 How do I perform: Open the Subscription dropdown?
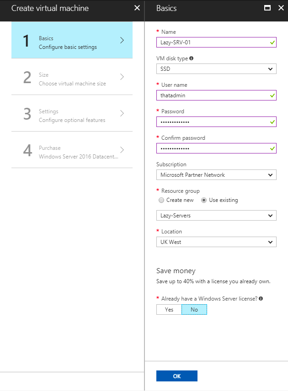coord(216,174)
